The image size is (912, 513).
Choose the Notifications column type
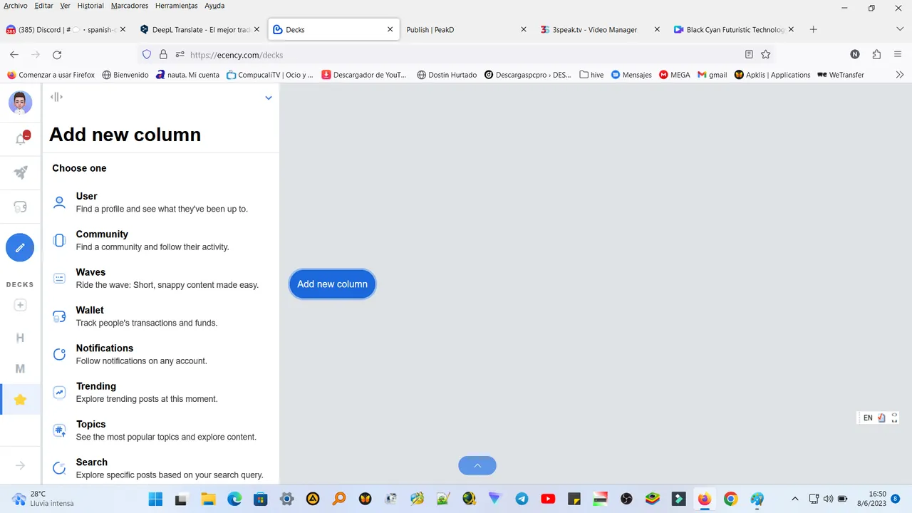coord(161,354)
